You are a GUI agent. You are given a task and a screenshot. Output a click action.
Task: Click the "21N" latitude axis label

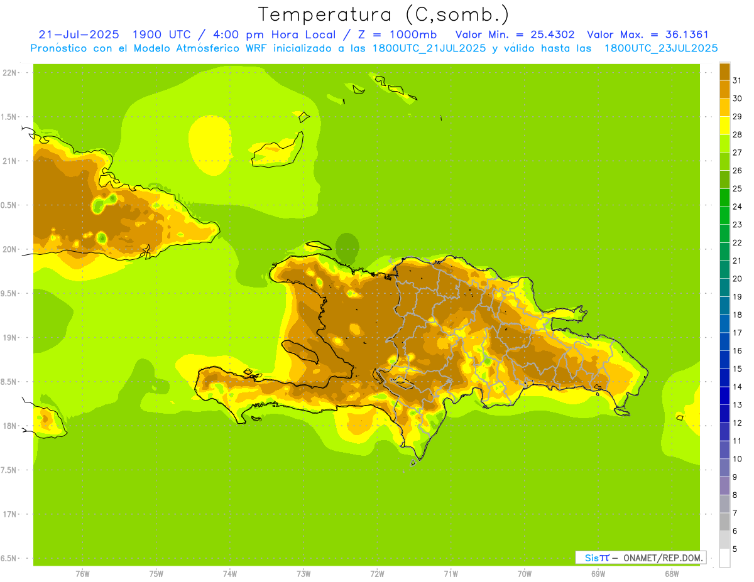pos(10,161)
